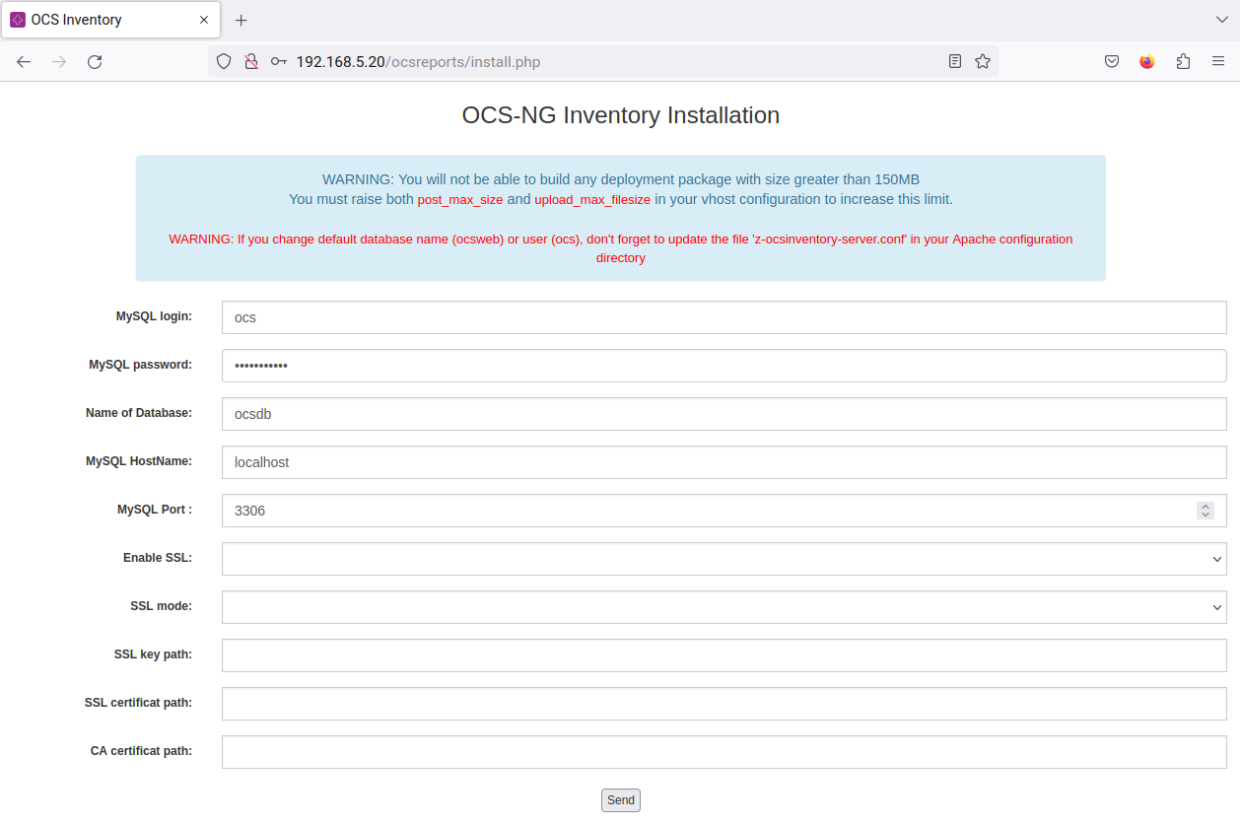
Task: Click the red post_max_size text
Action: coord(460,200)
